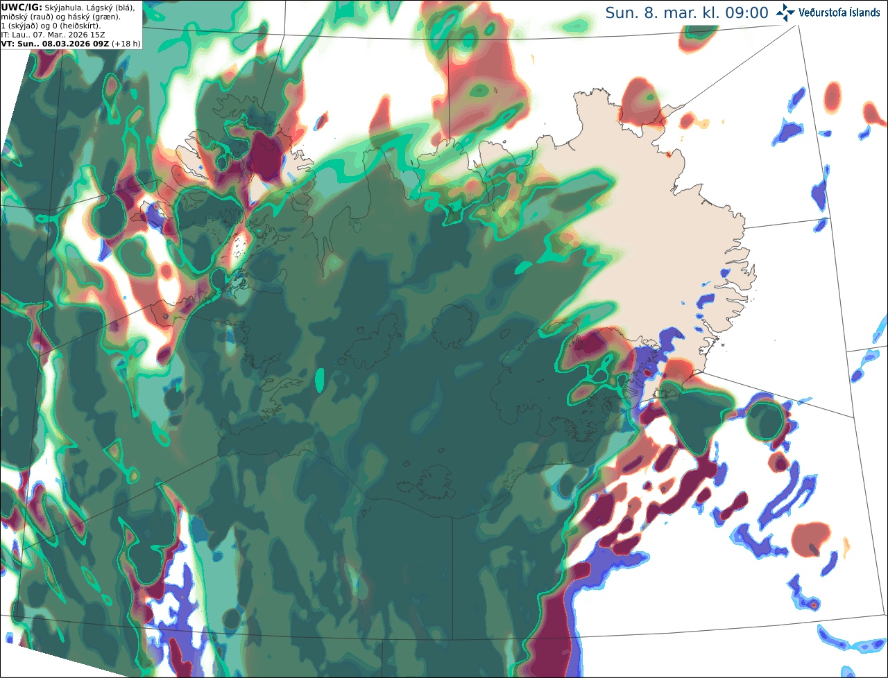
Task: Click the 'miðský (rauð) og háský (græn).' line
Action: click(60, 16)
